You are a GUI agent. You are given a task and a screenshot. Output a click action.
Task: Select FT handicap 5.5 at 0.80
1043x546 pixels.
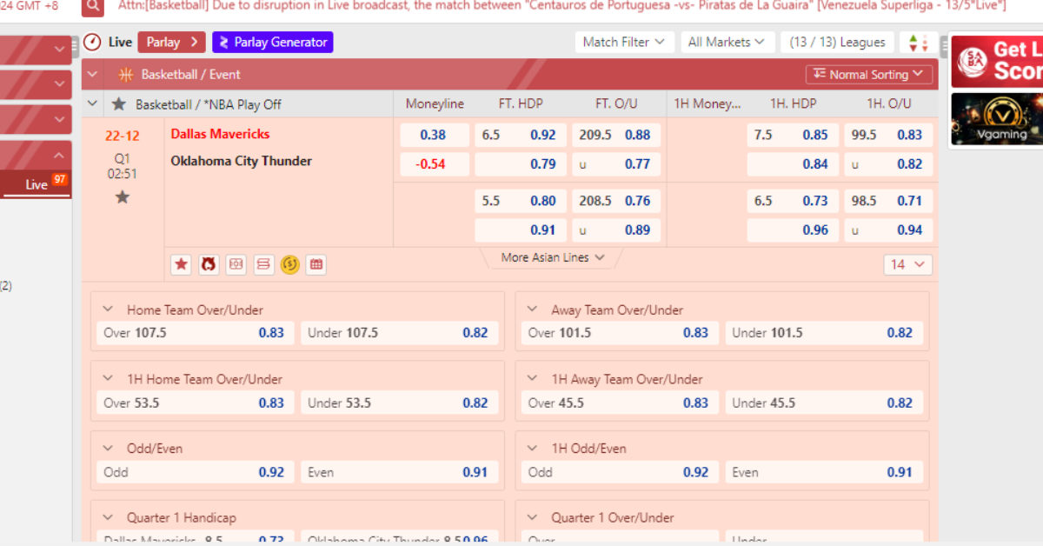(x=520, y=201)
